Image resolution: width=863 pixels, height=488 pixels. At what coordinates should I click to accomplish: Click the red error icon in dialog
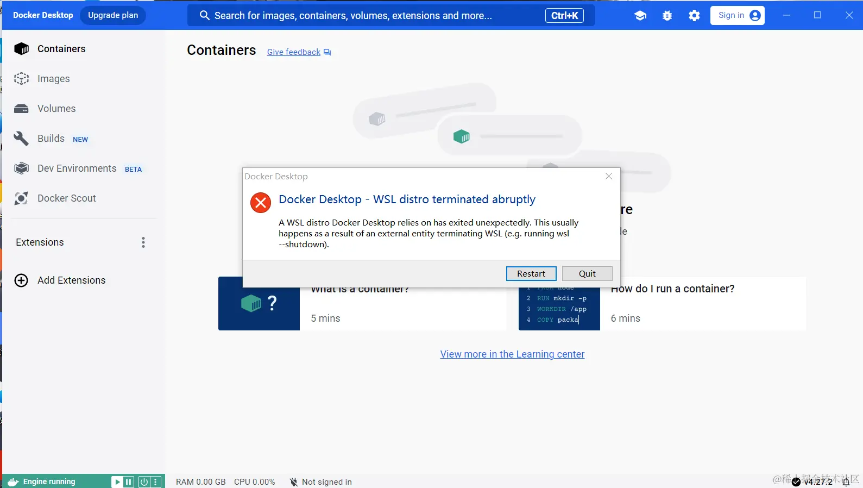pos(261,203)
